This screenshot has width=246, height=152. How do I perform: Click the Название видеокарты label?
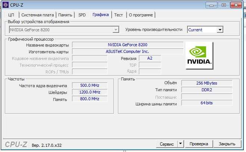47,45
